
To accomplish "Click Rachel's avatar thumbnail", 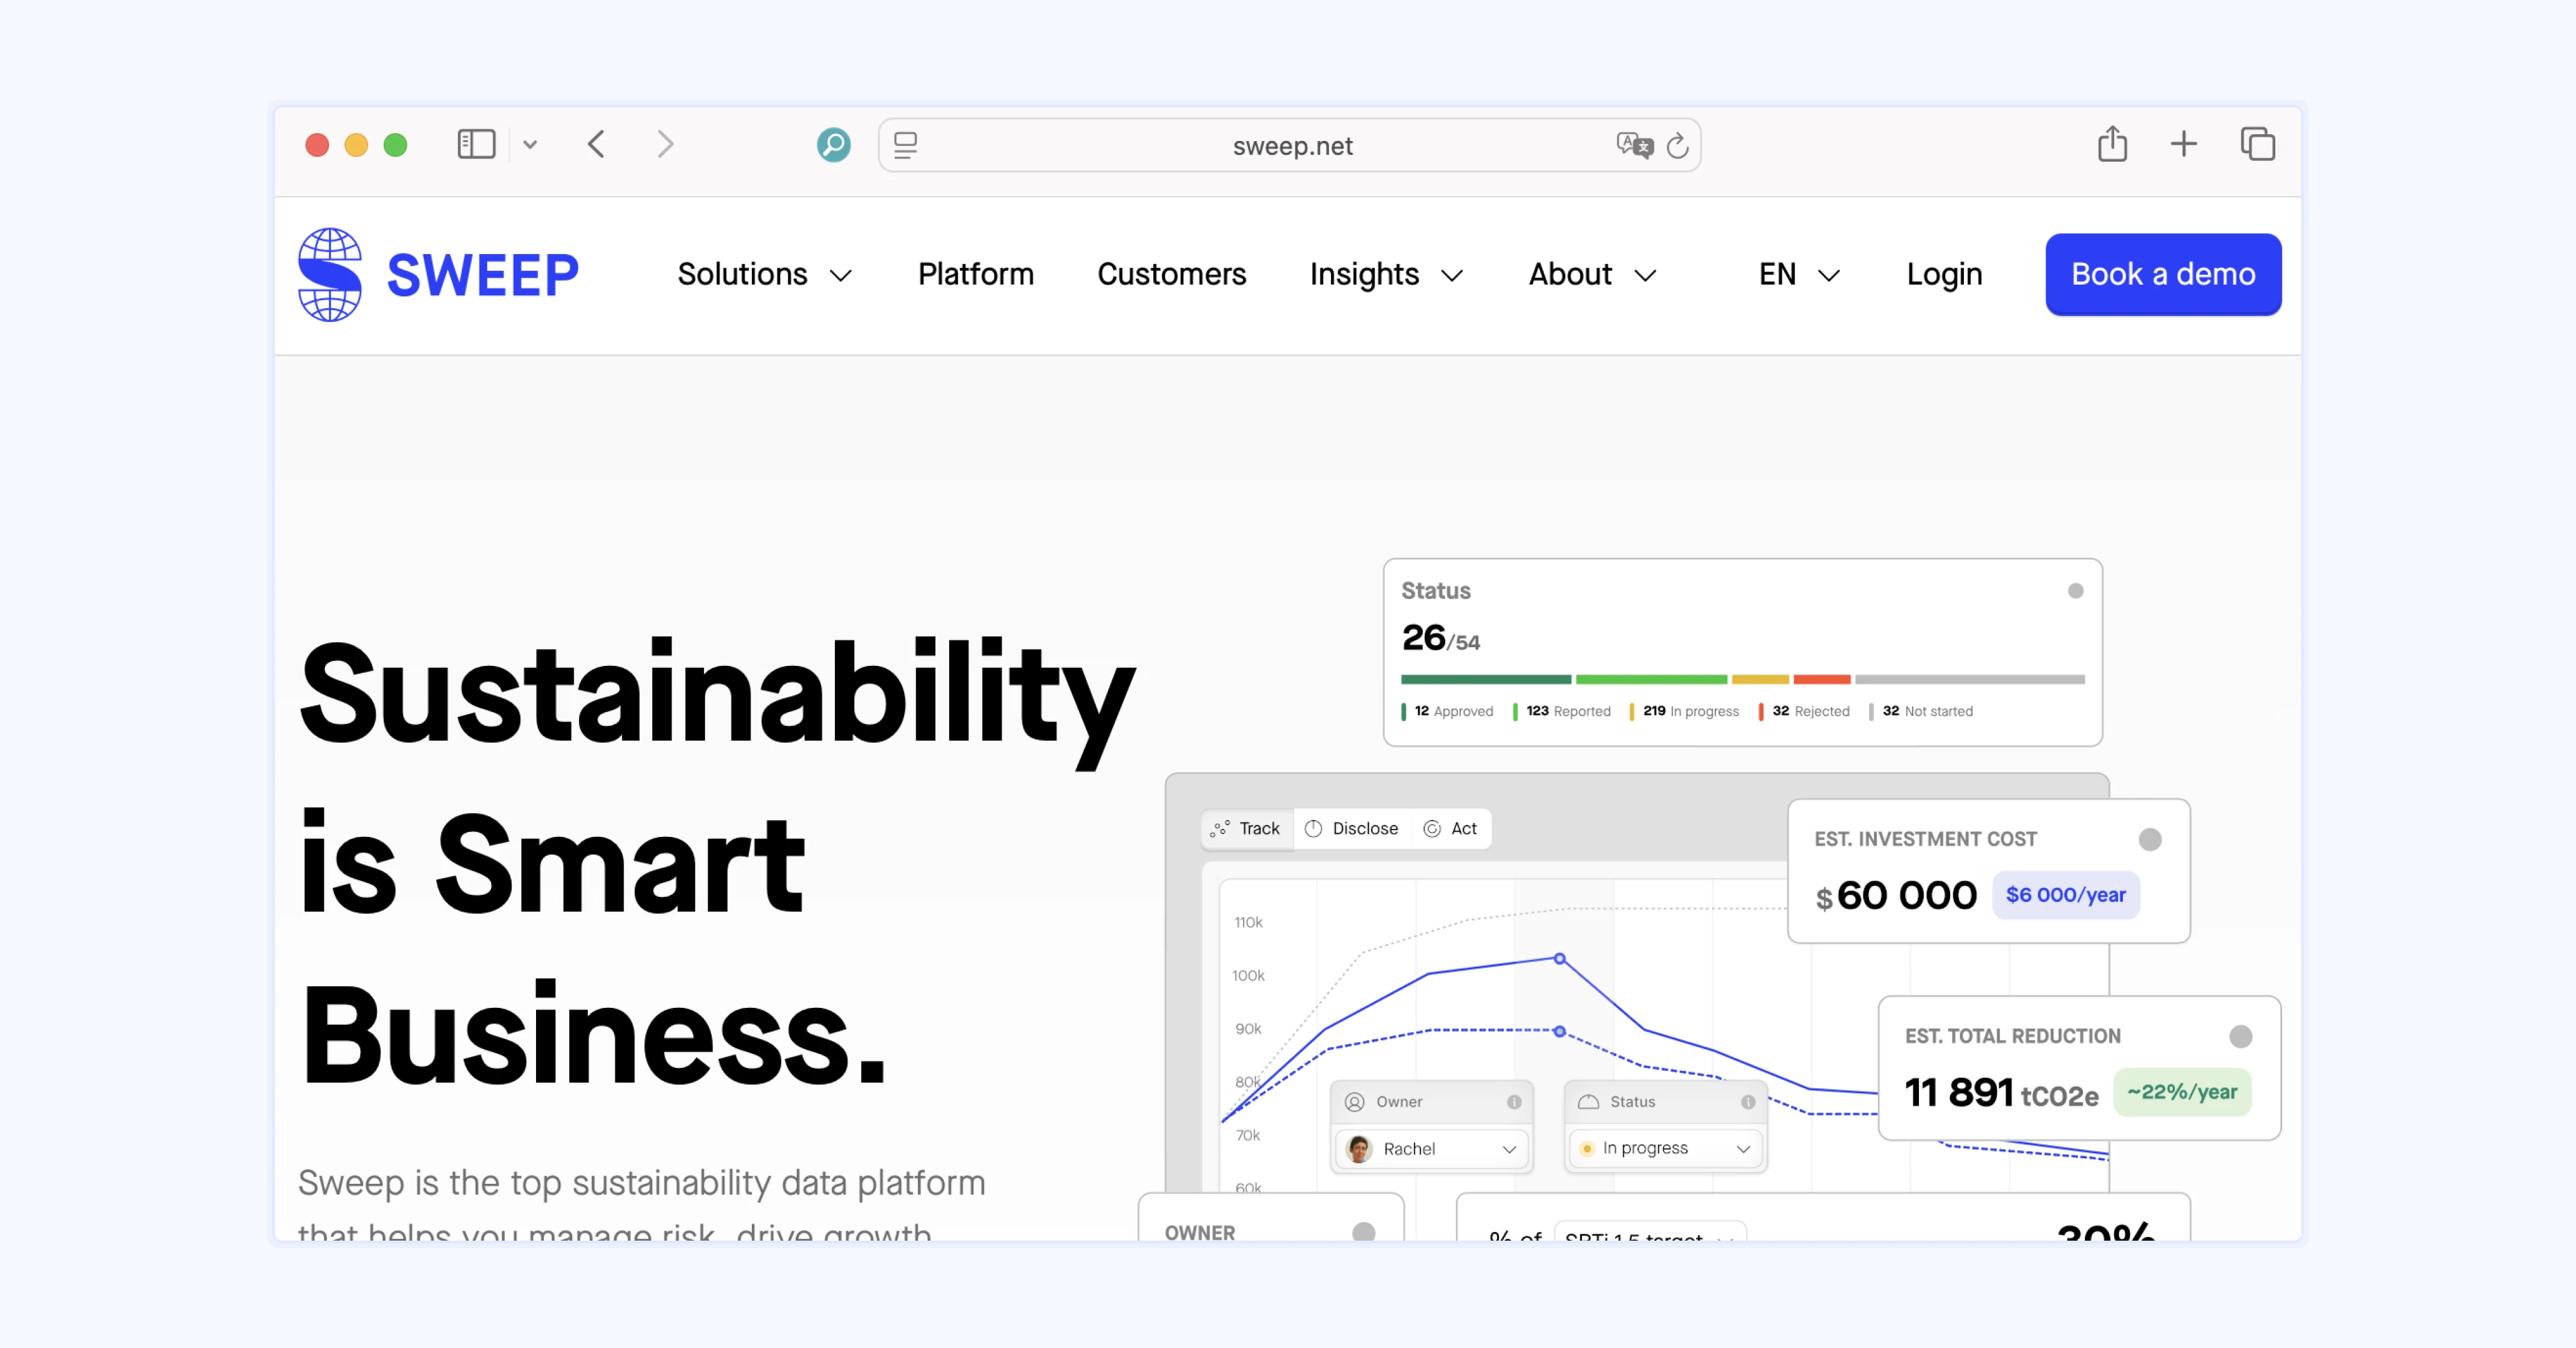I will 1359,1149.
